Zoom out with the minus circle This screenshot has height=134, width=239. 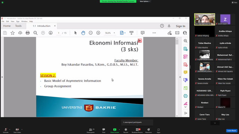coord(91,33)
